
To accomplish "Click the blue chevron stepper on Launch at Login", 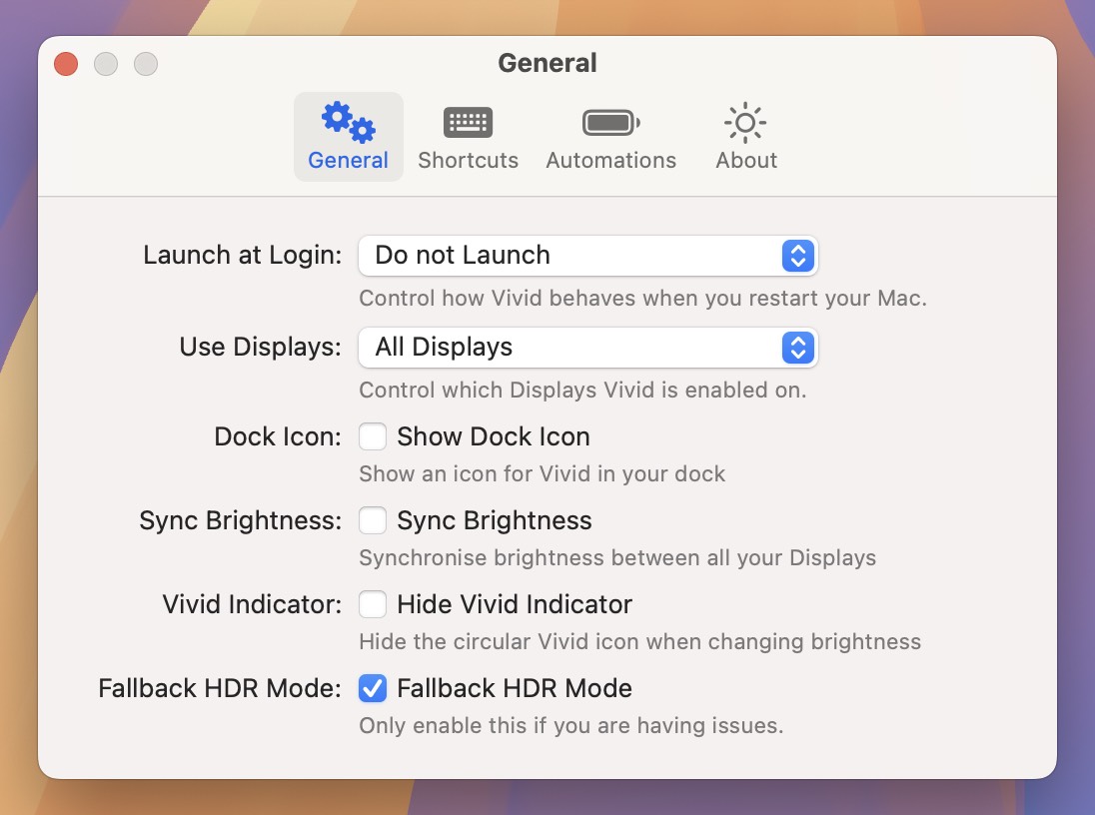I will click(x=797, y=256).
